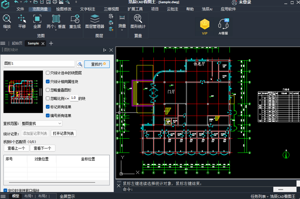The height and width of the screenshot is (199, 300).
Task: Click the 图形1 name input field
Action: point(39,64)
